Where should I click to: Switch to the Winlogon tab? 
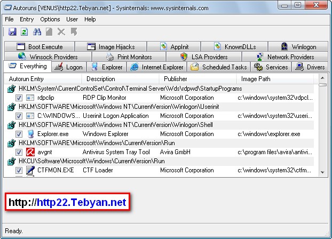[x=298, y=46]
